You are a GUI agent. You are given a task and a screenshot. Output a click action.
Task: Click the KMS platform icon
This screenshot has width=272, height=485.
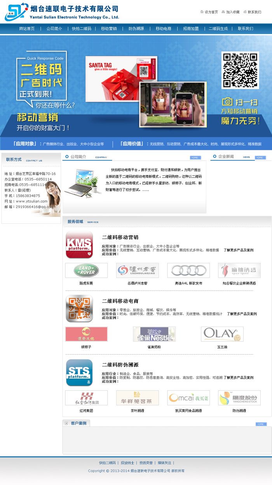tap(79, 245)
